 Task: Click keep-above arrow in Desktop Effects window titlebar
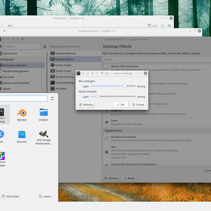tap(4, 39)
